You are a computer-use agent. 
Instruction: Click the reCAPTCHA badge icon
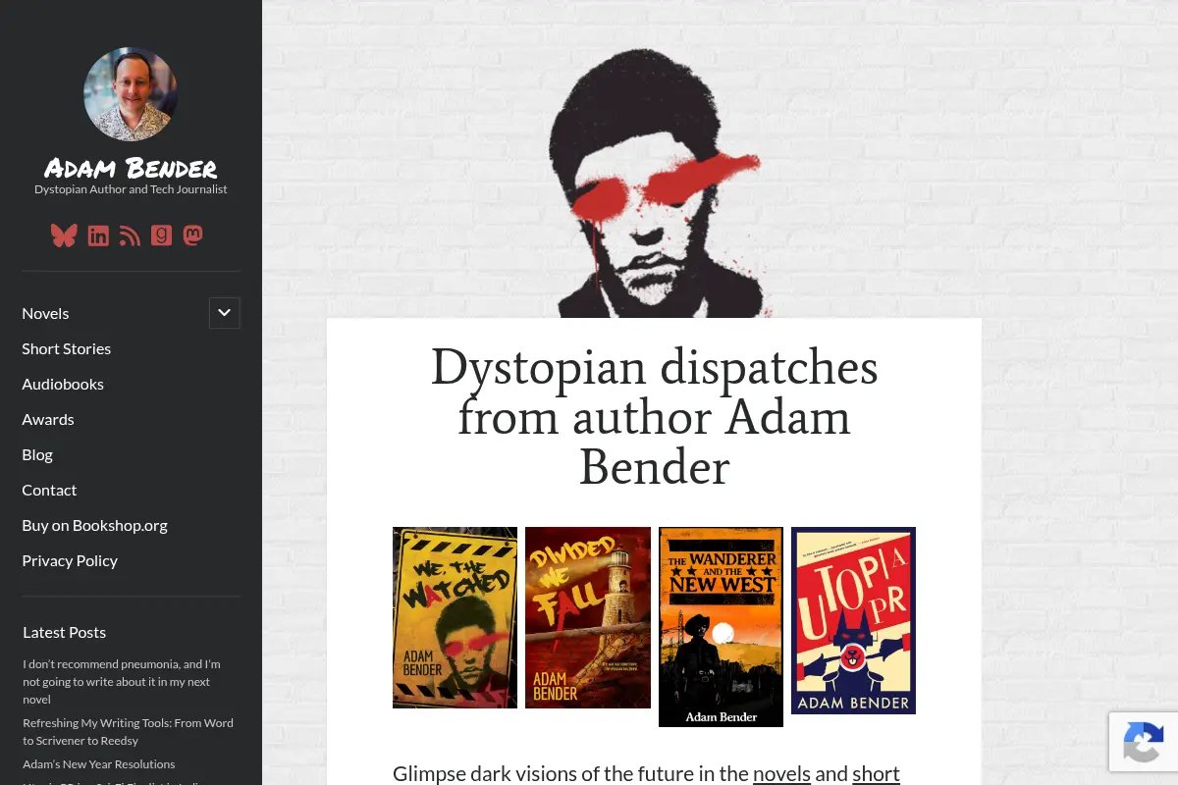(1144, 741)
